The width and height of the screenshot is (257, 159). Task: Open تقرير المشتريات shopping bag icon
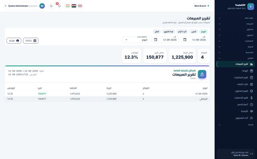251,77
